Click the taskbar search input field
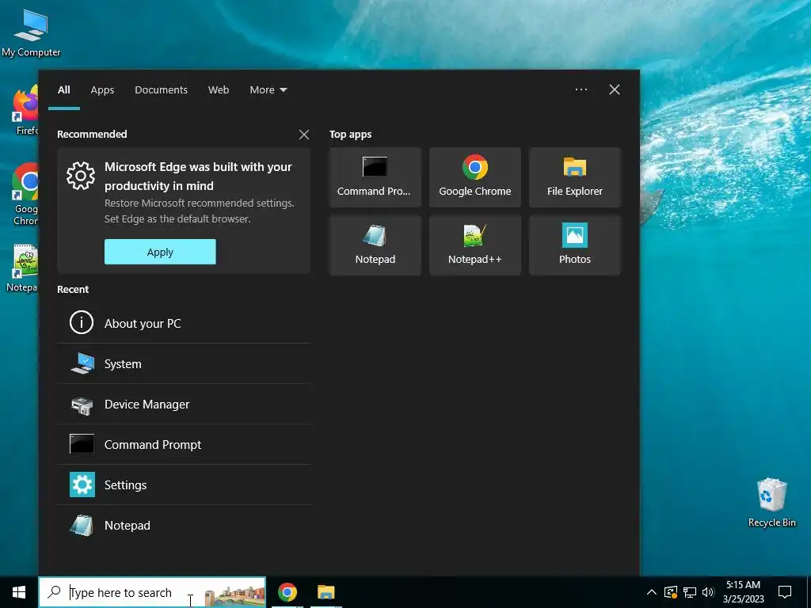 pos(152,592)
